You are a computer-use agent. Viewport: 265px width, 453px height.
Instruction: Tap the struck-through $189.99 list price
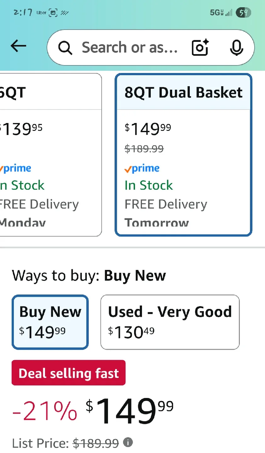tap(96, 443)
